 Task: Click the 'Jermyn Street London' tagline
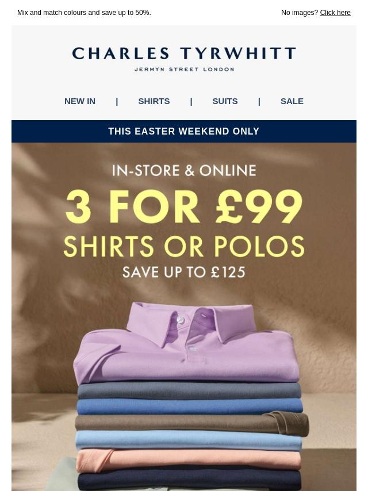pos(184,69)
